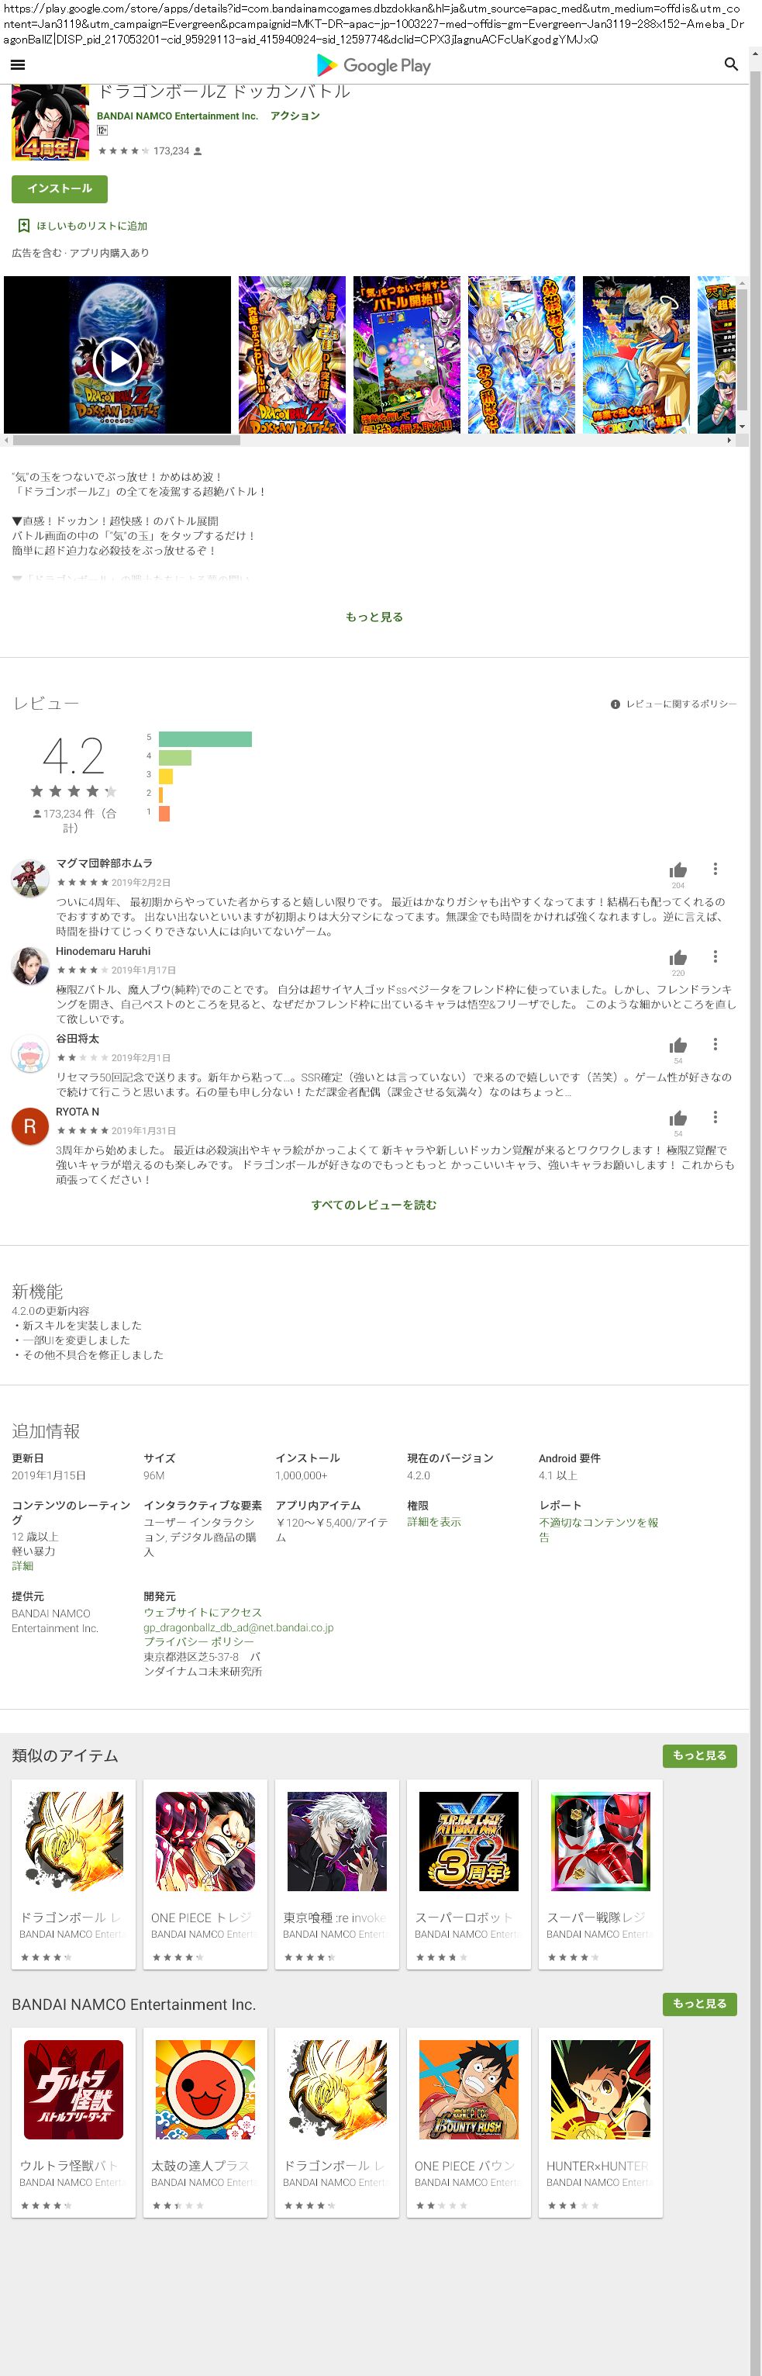Image resolution: width=762 pixels, height=2376 pixels.
Task: Click すべてのレビューを読む link
Action: (373, 1205)
